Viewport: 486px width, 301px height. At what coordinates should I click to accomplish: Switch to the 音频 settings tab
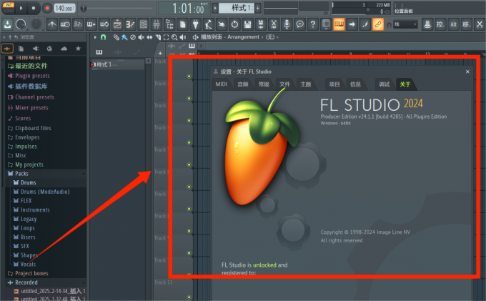point(243,84)
